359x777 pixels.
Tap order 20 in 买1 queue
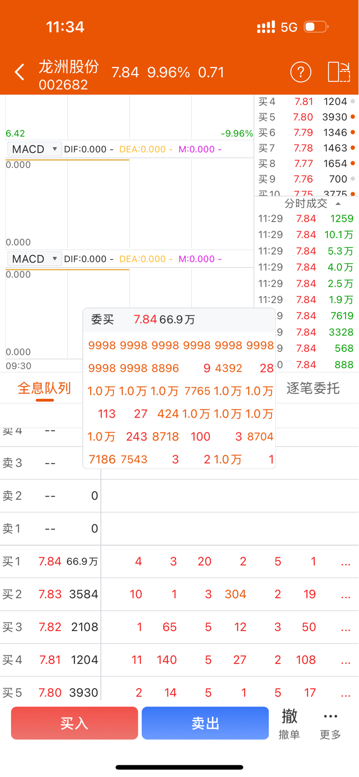coord(204,561)
